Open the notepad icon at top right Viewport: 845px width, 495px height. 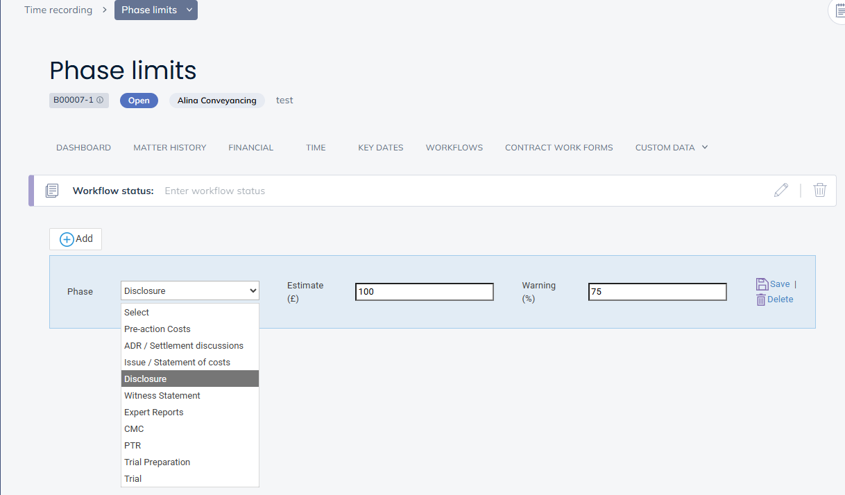pos(839,10)
